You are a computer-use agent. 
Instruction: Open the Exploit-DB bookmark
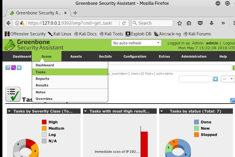point(138,34)
